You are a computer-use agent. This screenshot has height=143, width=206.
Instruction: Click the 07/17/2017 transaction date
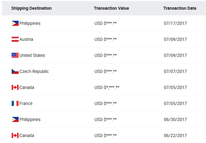[x=175, y=23]
